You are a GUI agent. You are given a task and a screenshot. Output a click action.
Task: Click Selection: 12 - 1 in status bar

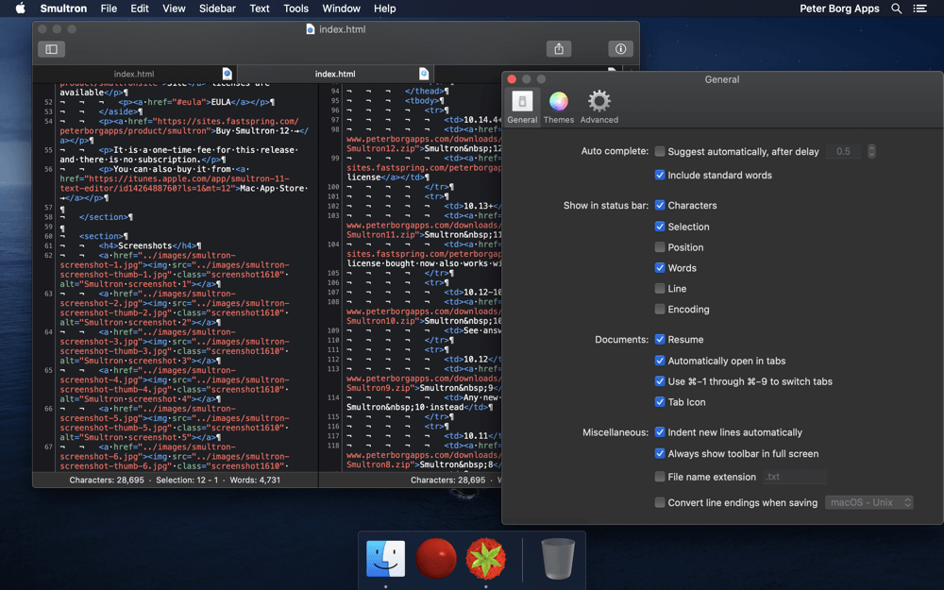(187, 480)
